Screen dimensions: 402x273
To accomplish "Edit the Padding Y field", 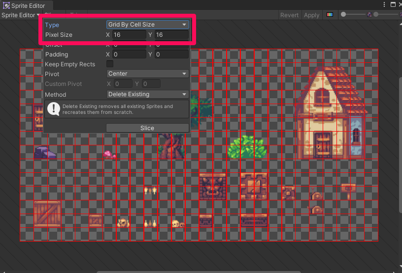I will tap(172, 55).
